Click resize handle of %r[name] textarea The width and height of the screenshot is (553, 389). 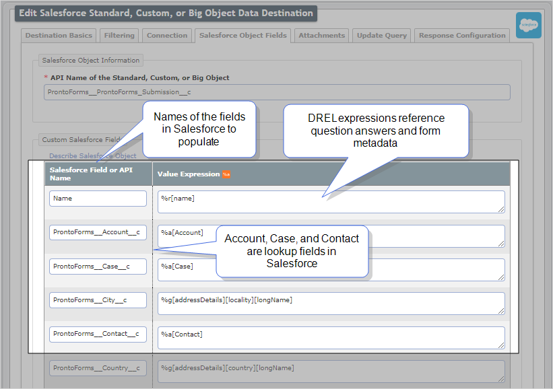501,209
